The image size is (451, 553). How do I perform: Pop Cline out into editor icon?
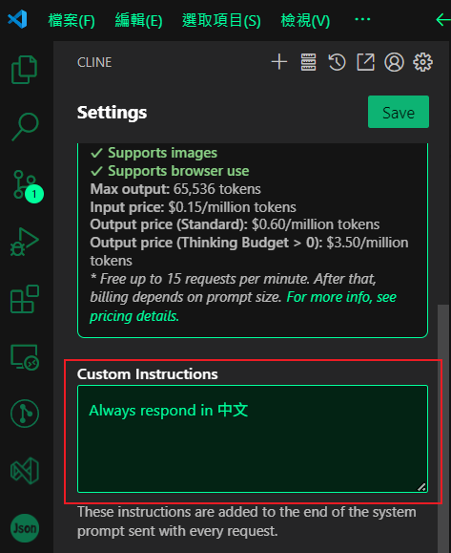pyautogui.click(x=365, y=62)
